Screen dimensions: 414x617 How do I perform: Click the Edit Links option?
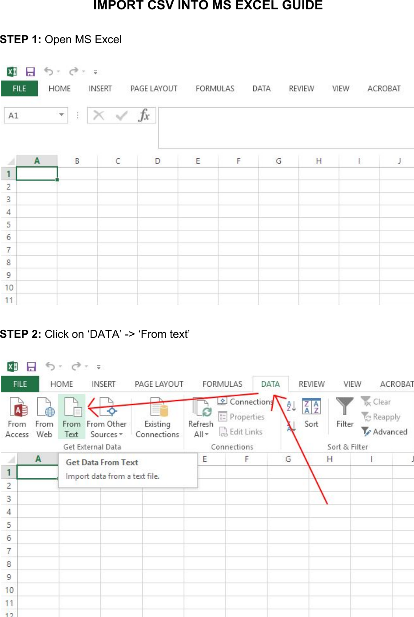click(241, 432)
